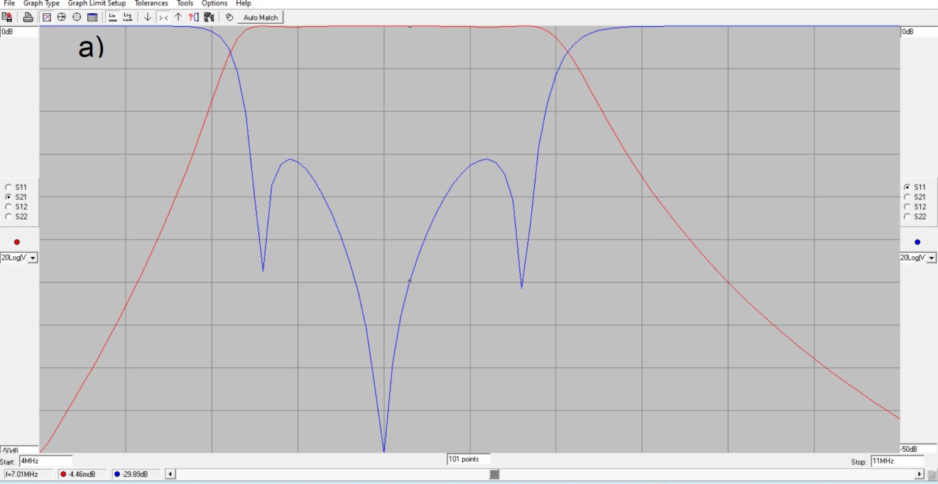
Task: Open the right 20Log(V) scale dropdown
Action: pyautogui.click(x=931, y=257)
